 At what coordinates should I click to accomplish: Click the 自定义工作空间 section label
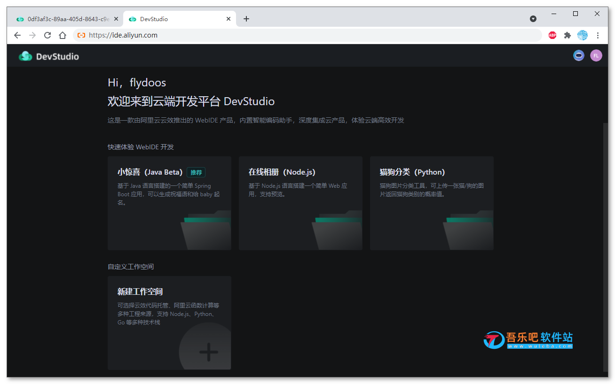point(131,267)
